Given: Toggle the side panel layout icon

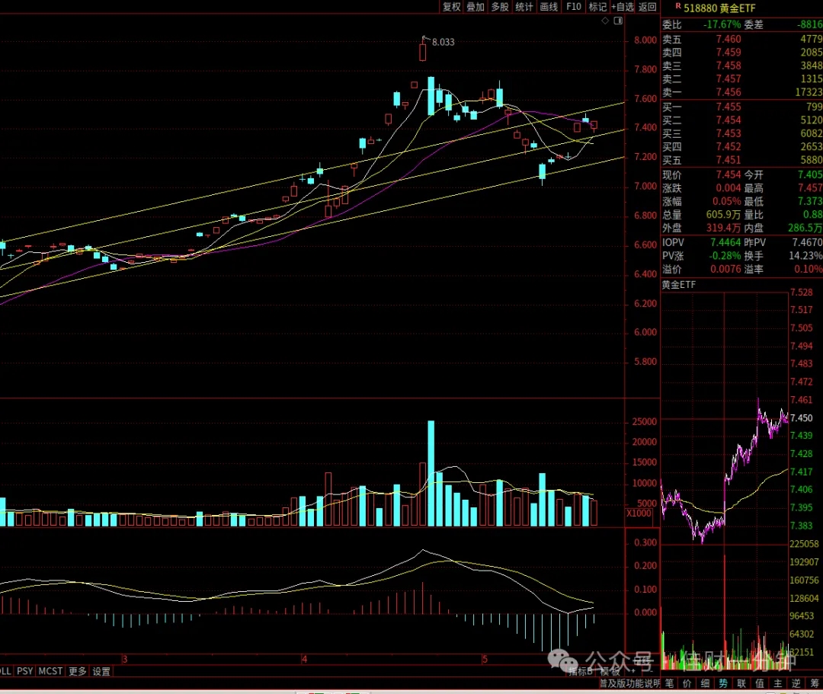Looking at the screenshot, I should click(x=618, y=21).
